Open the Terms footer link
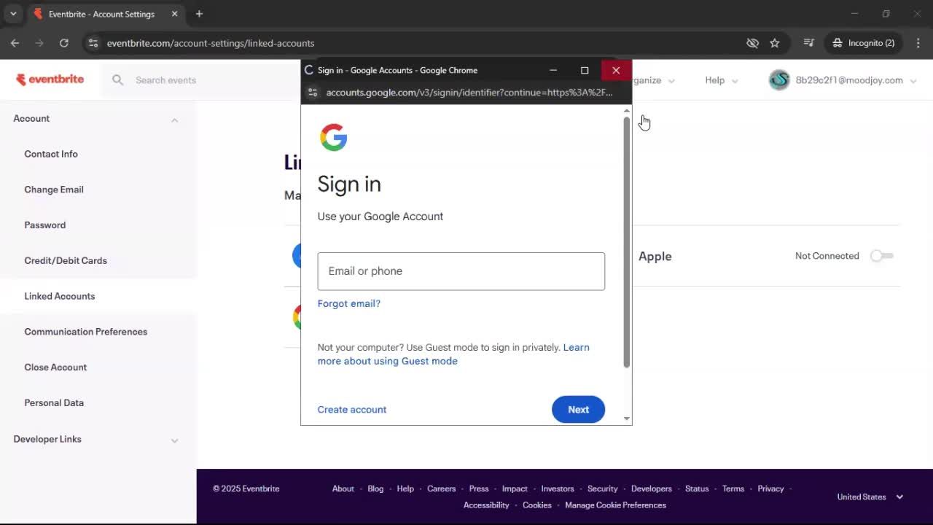Viewport: 933px width, 525px height. coord(733,489)
